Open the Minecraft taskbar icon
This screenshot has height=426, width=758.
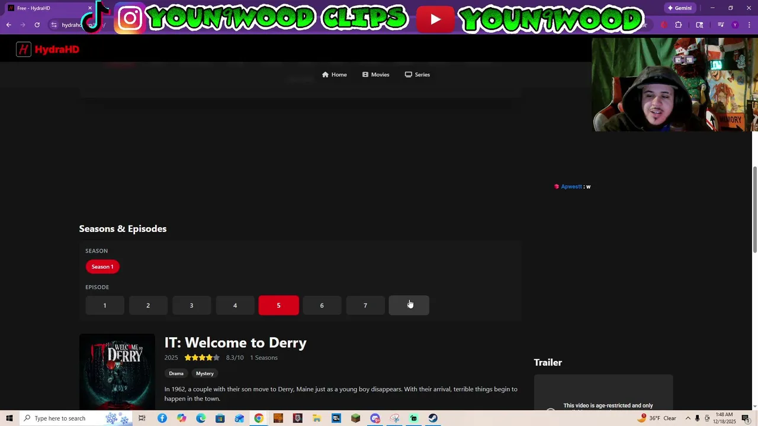(x=355, y=418)
